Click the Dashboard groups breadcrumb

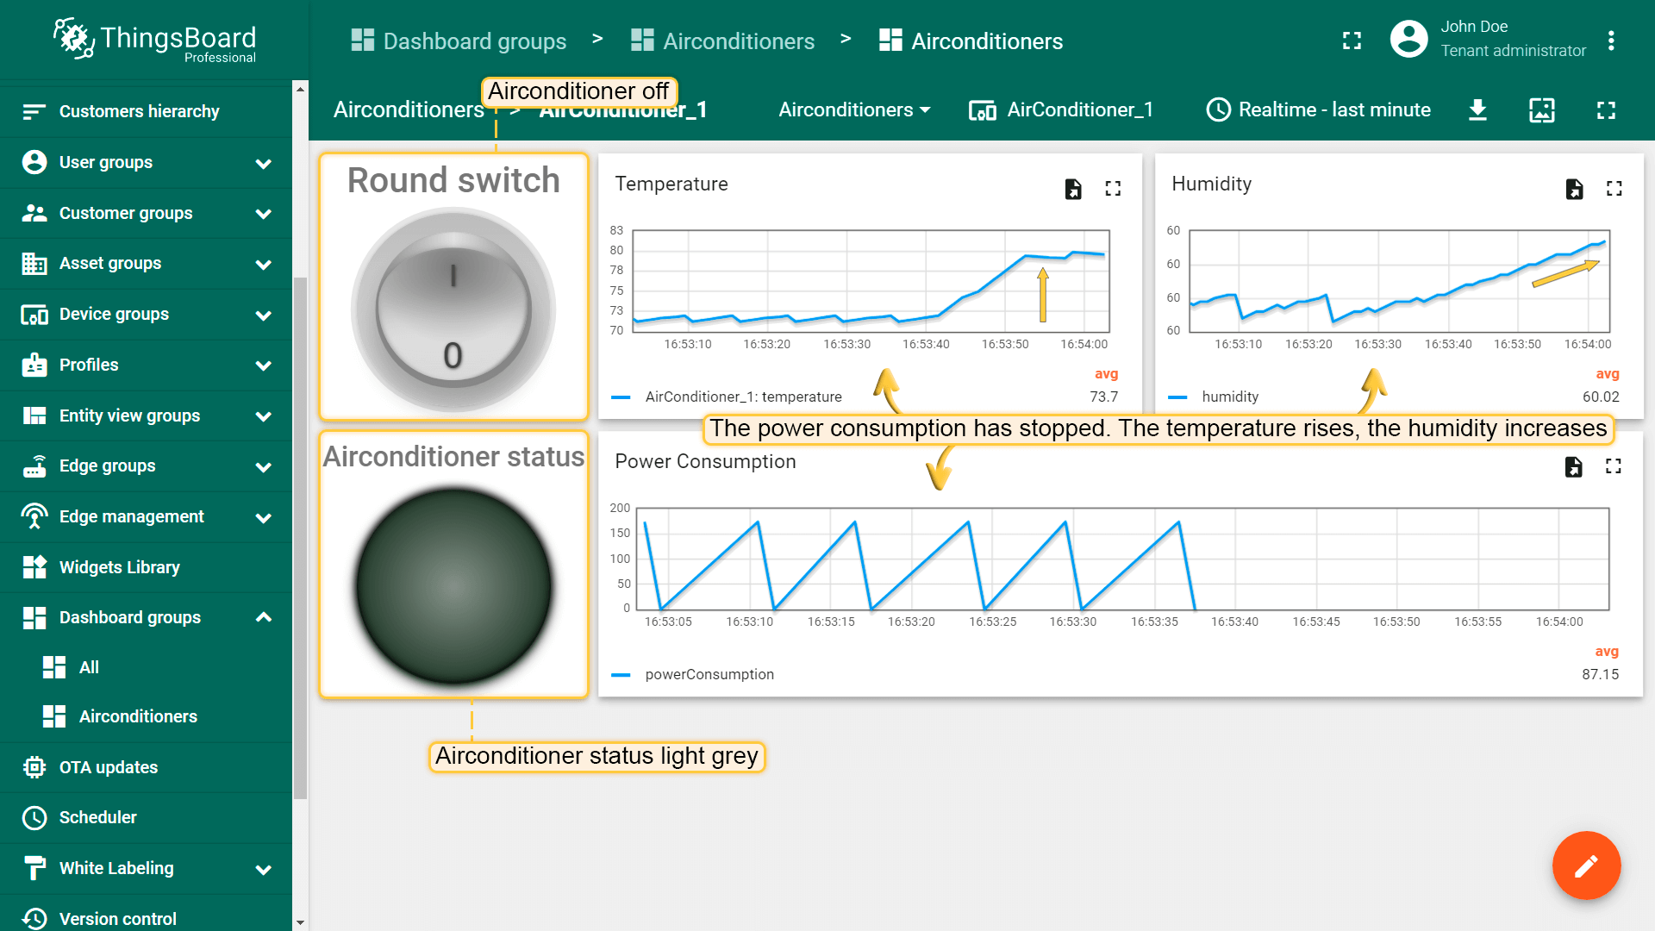coord(459,41)
